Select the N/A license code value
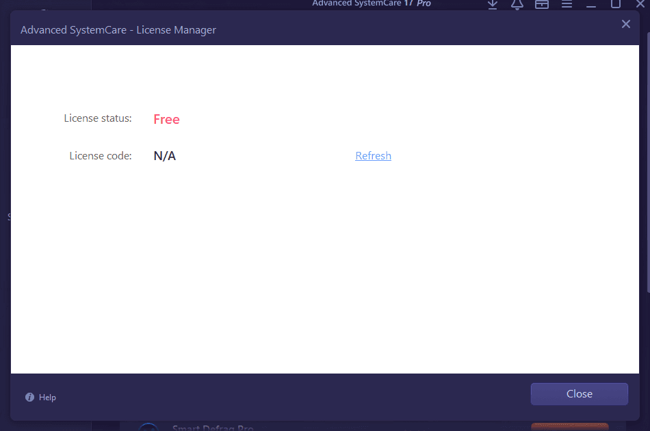The image size is (650, 431). click(164, 156)
